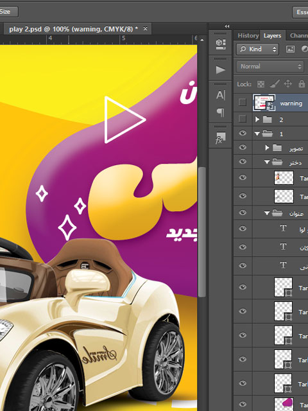Open the Essentials workspace dropdown

coord(300,12)
